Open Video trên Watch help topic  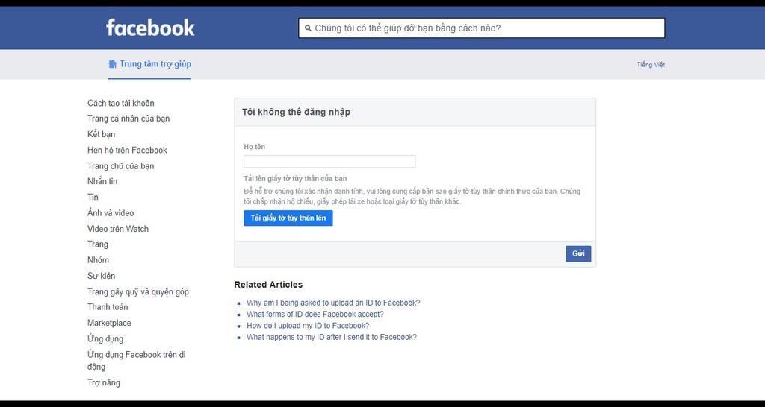click(x=118, y=229)
